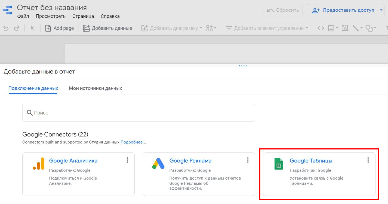Image resolution: width=388 pixels, height=204 pixels.
Task: Open Google Таблицы card options menu
Action: [x=368, y=160]
